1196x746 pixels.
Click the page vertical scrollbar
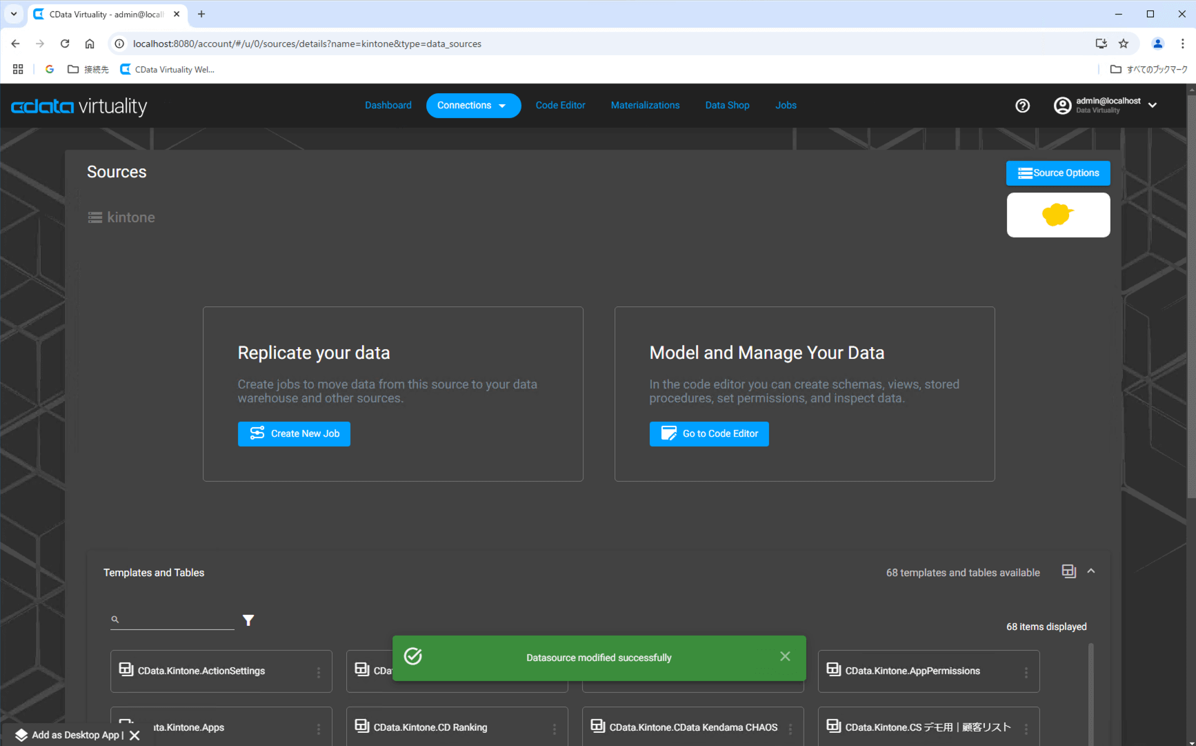point(1191,297)
